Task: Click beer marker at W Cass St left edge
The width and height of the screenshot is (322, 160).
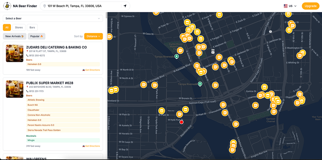Action: tap(109, 37)
